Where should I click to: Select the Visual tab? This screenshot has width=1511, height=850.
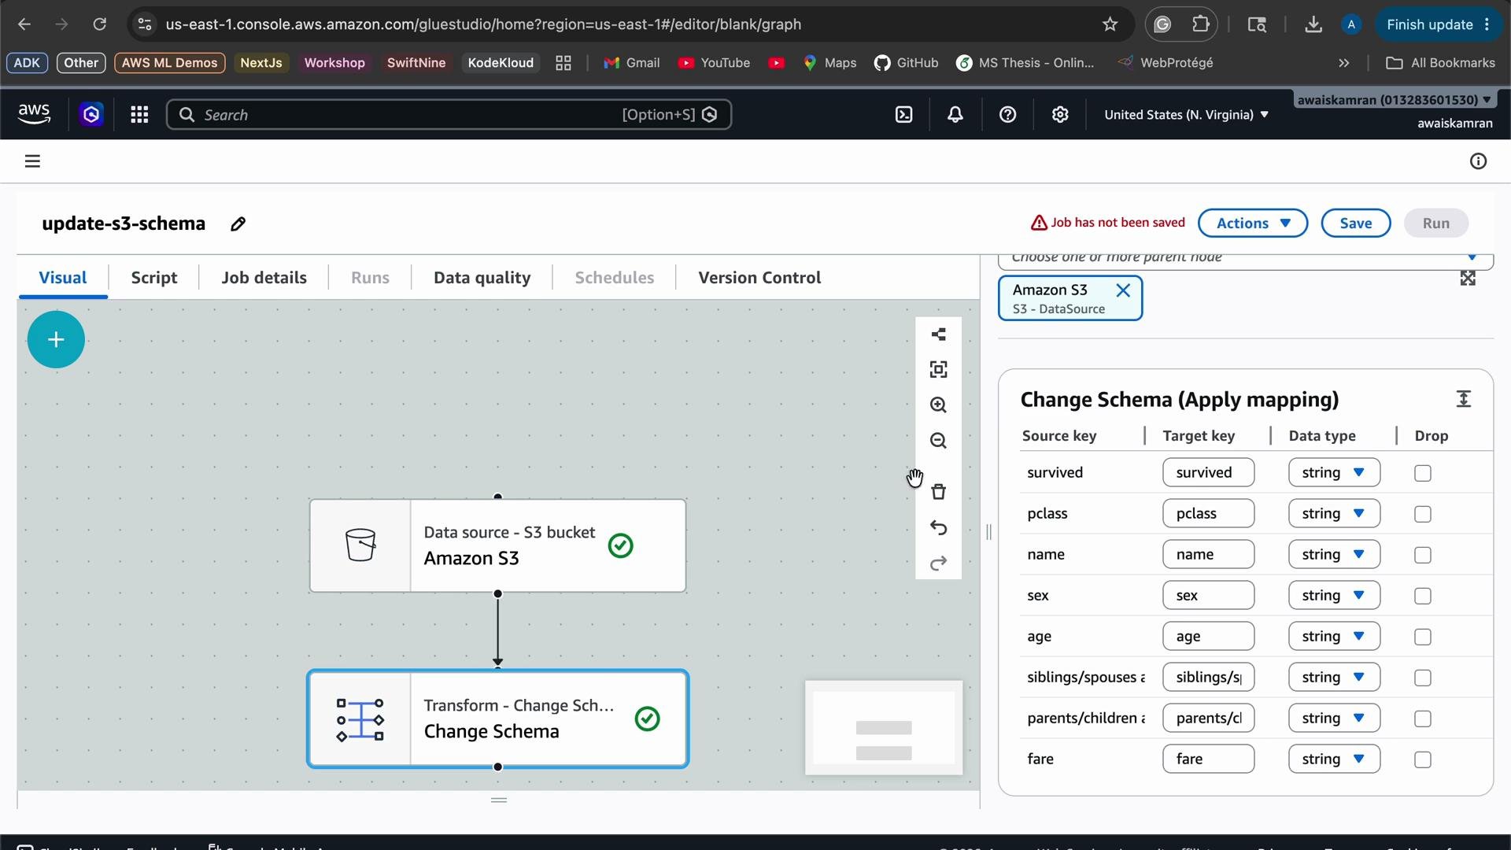63,278
